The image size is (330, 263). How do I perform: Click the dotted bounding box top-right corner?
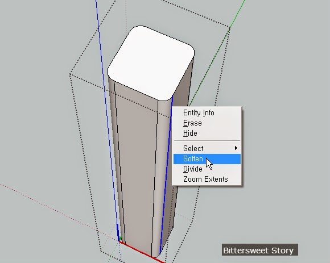[230, 27]
